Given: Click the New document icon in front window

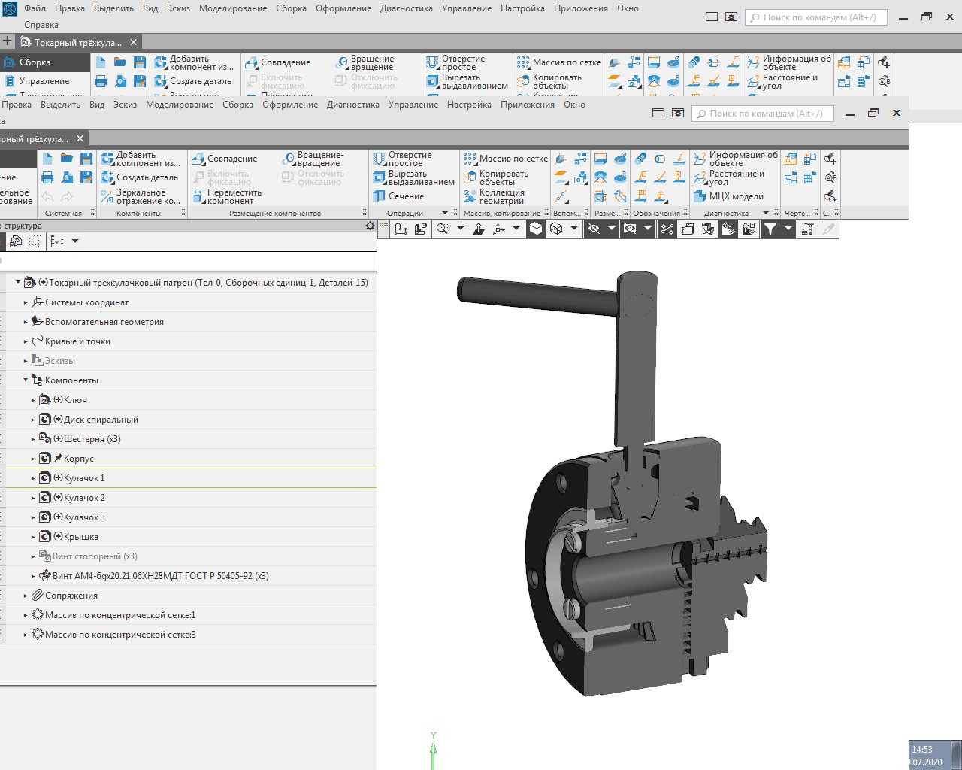Looking at the screenshot, I should pos(47,159).
